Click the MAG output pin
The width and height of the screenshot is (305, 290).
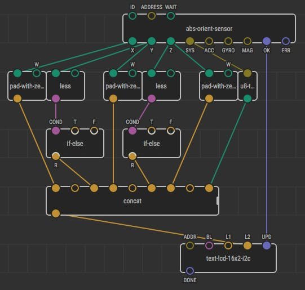(247, 41)
